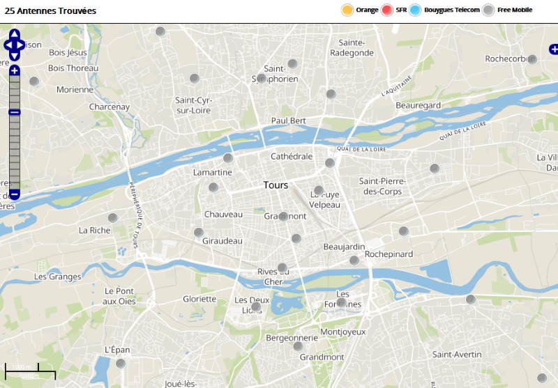558x388 pixels.
Task: Select the antenna marker near Cathédrale
Action: point(330,163)
